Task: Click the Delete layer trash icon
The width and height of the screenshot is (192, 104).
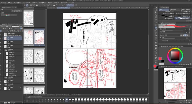Action: pos(22,31)
